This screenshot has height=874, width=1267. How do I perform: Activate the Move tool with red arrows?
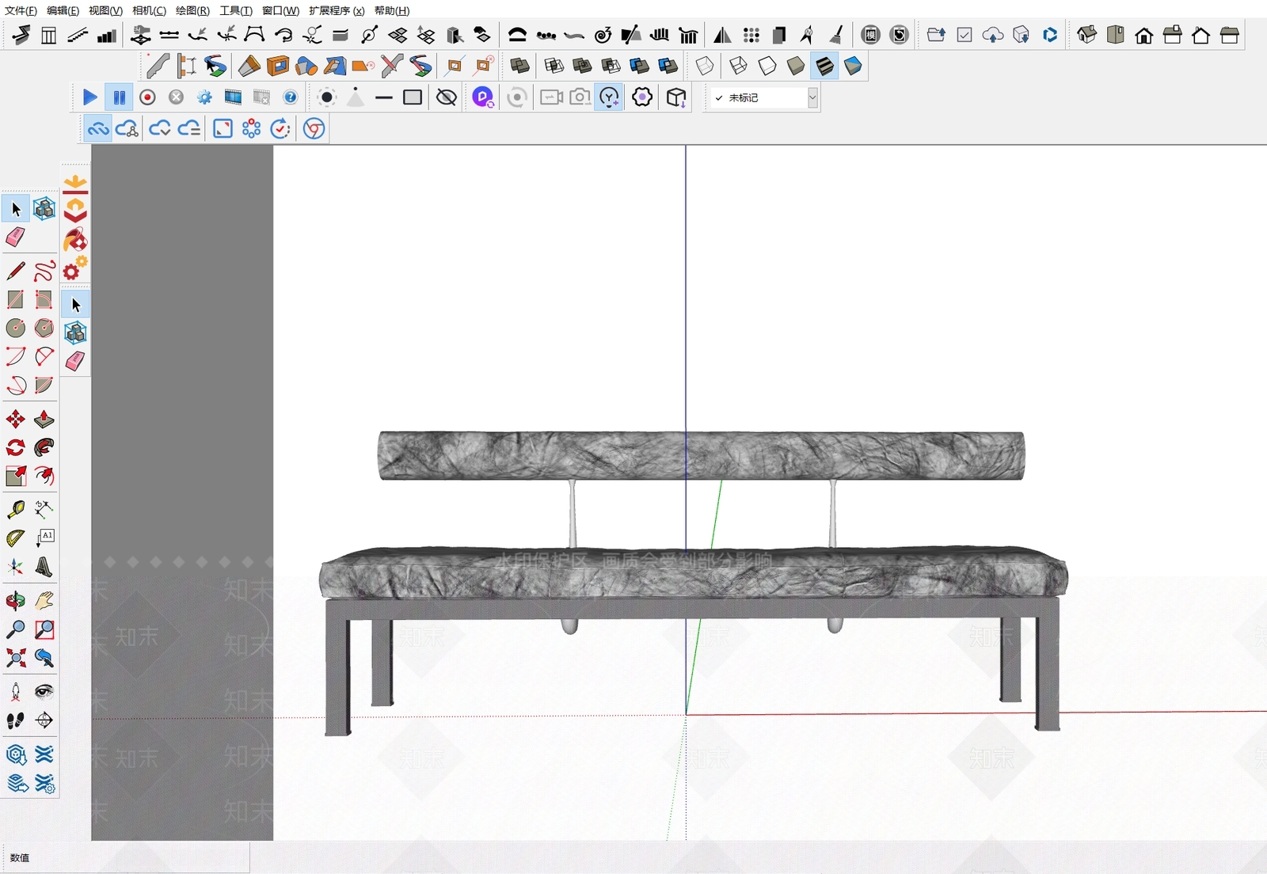coord(16,419)
